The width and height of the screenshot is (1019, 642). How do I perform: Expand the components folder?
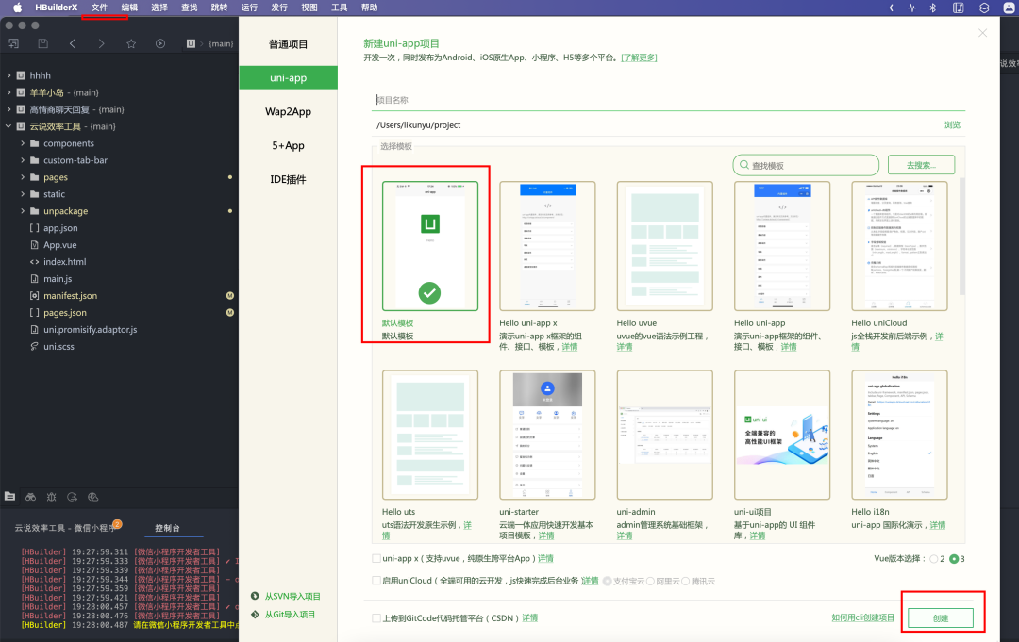pyautogui.click(x=23, y=143)
